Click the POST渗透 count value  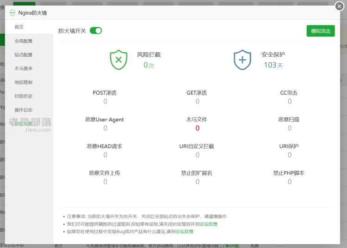pos(105,101)
